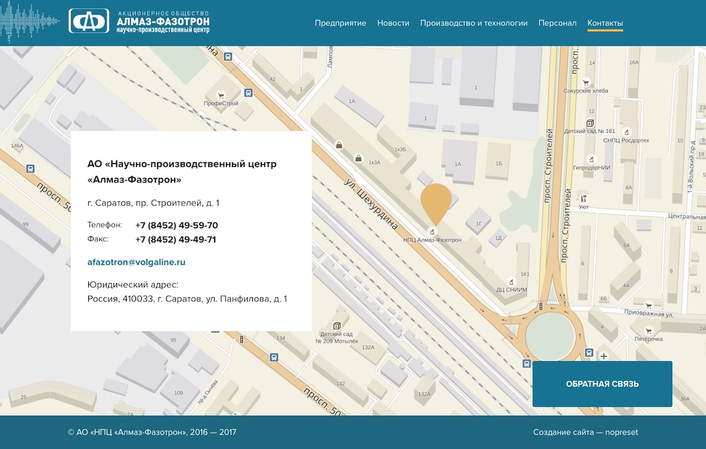
Task: Click ГипродорНИИ marker icon on map
Action: point(590,159)
